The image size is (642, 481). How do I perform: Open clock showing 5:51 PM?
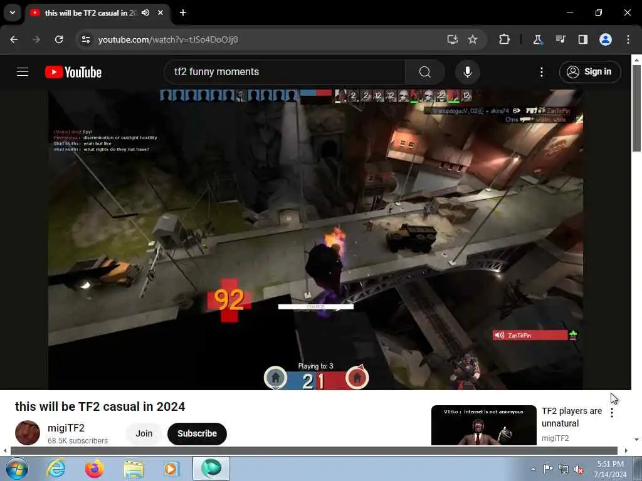coord(610,468)
